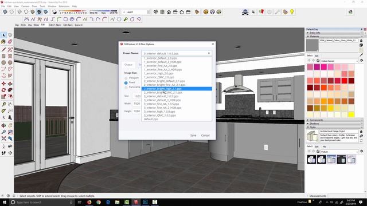
Task: Switch to Scene 4 tab
Action: click(79, 25)
